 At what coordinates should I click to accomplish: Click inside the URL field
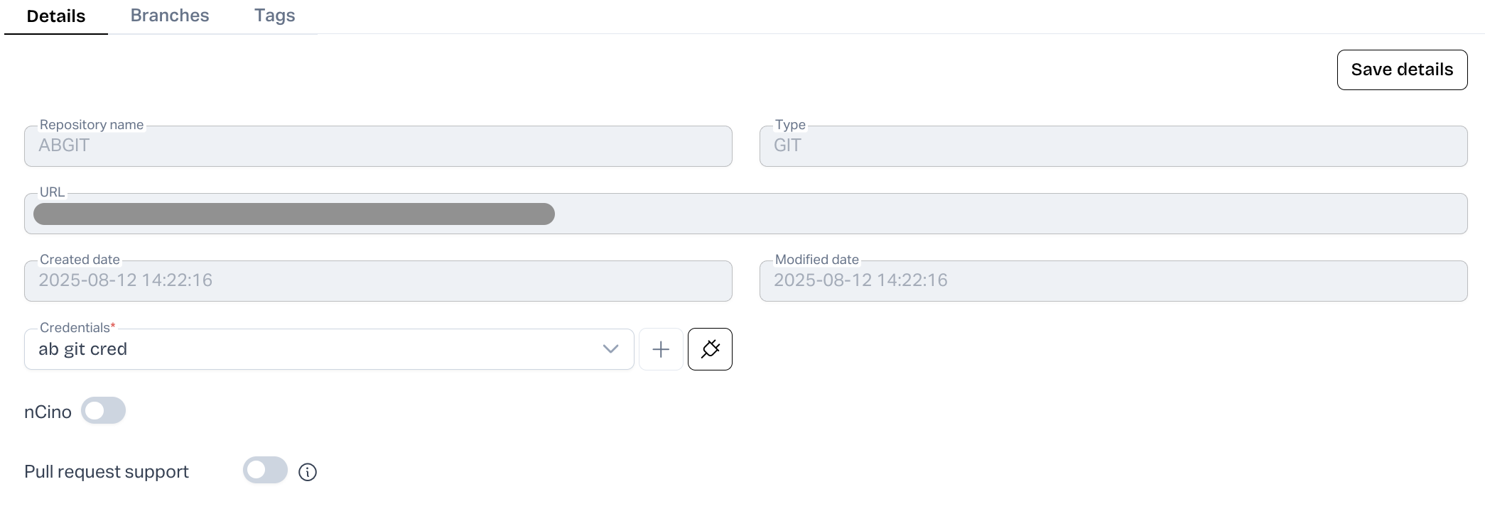point(995,214)
